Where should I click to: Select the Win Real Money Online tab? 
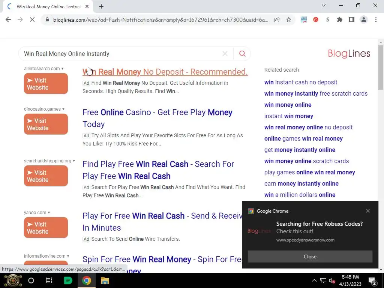(48, 7)
